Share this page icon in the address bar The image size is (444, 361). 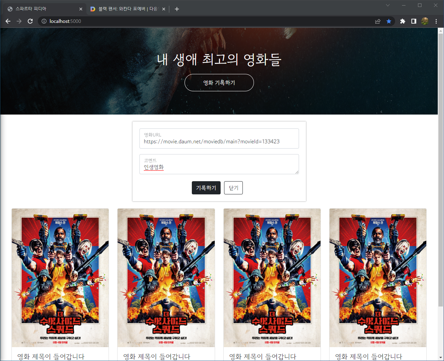[x=378, y=21]
